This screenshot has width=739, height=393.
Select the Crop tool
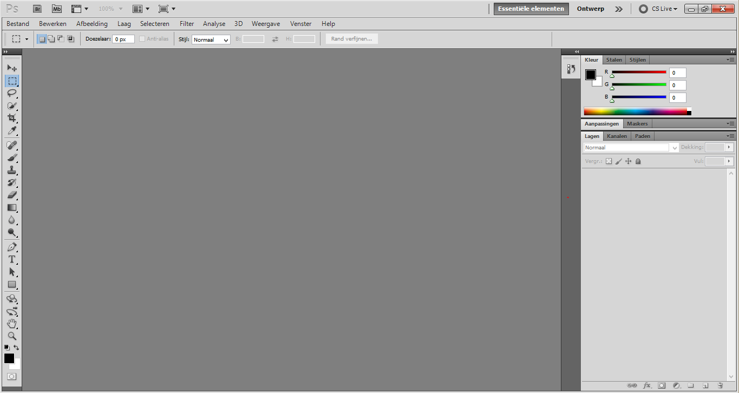coord(12,118)
